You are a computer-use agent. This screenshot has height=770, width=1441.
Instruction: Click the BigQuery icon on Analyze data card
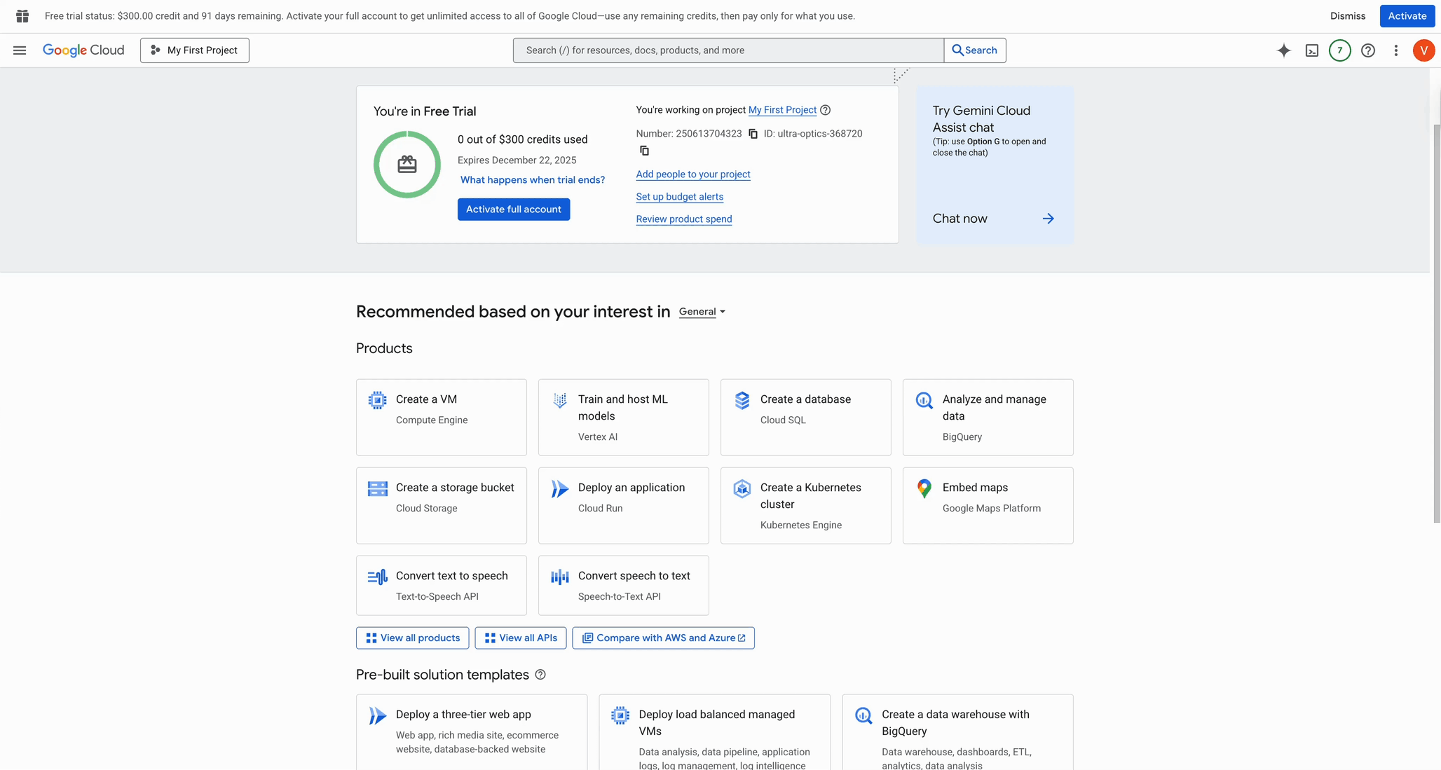click(x=924, y=399)
